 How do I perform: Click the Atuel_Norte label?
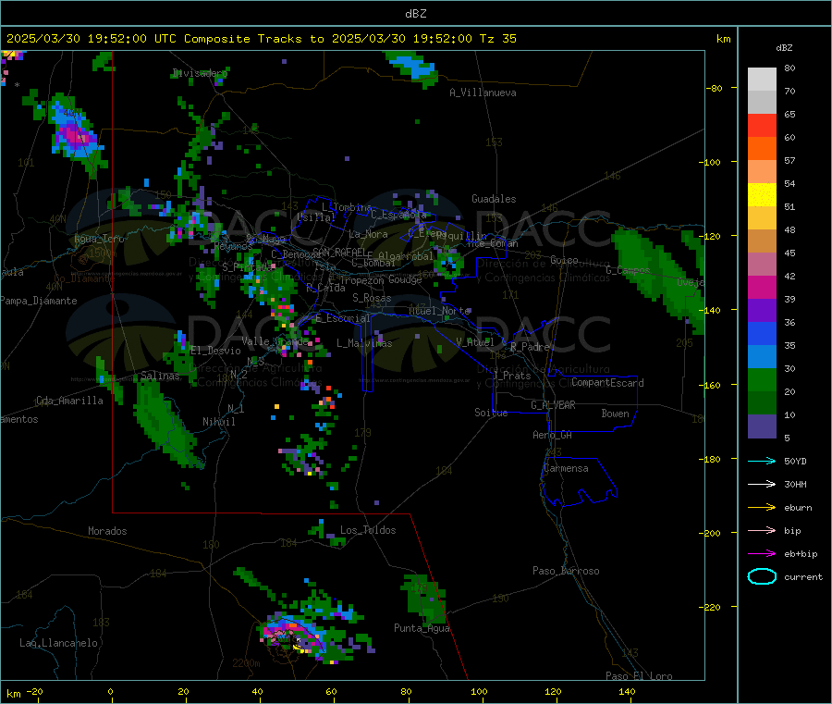439,311
